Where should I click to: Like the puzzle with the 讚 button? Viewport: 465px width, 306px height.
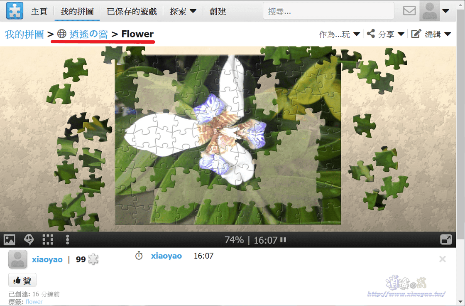pos(22,280)
